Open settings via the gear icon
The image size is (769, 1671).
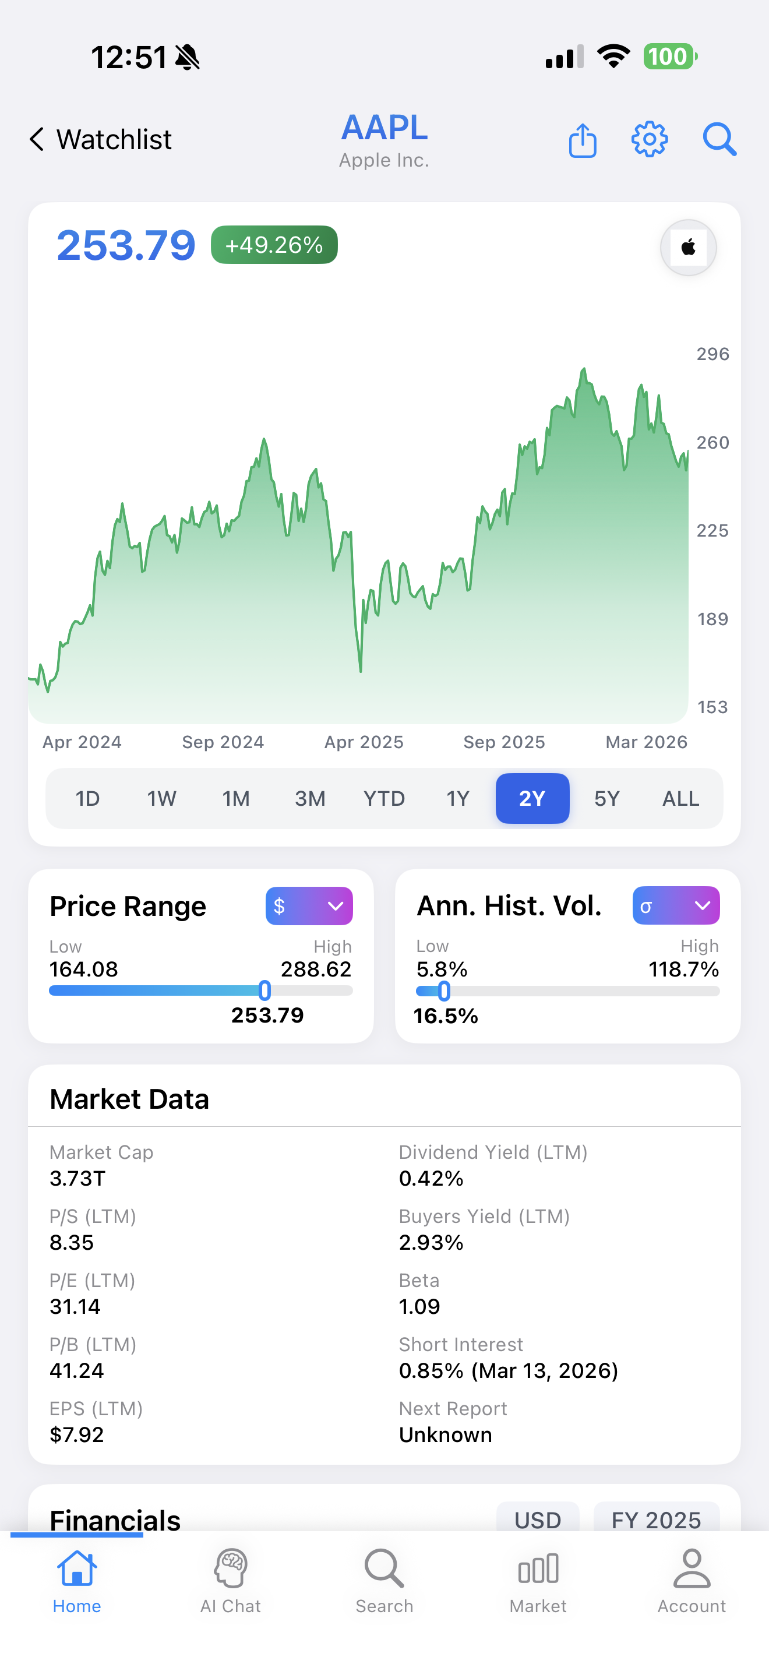click(650, 139)
